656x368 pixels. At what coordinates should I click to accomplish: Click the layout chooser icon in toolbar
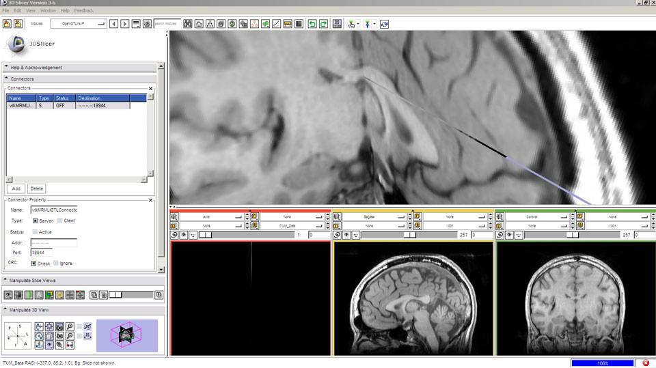tap(337, 24)
